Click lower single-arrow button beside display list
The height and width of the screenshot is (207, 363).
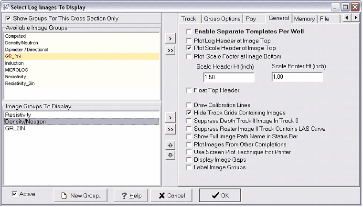pyautogui.click(x=171, y=118)
